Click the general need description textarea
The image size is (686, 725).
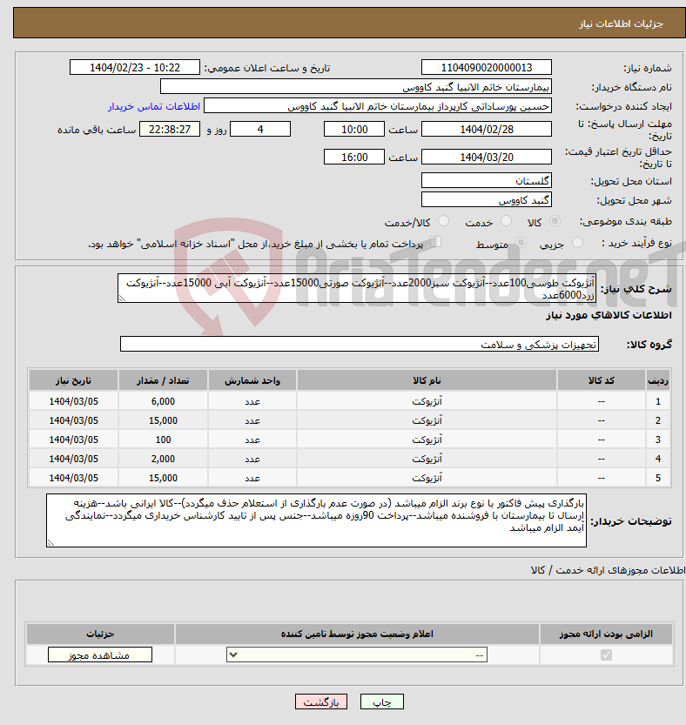click(357, 289)
